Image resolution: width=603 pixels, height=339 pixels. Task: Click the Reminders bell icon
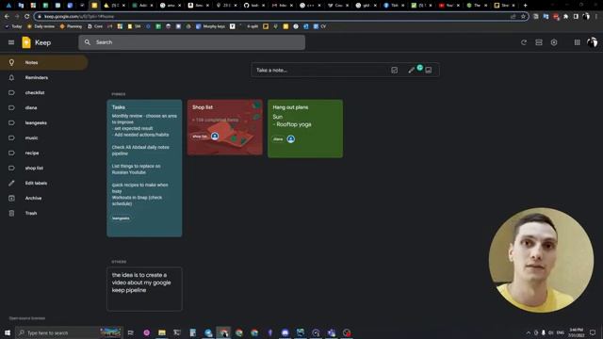tap(11, 77)
